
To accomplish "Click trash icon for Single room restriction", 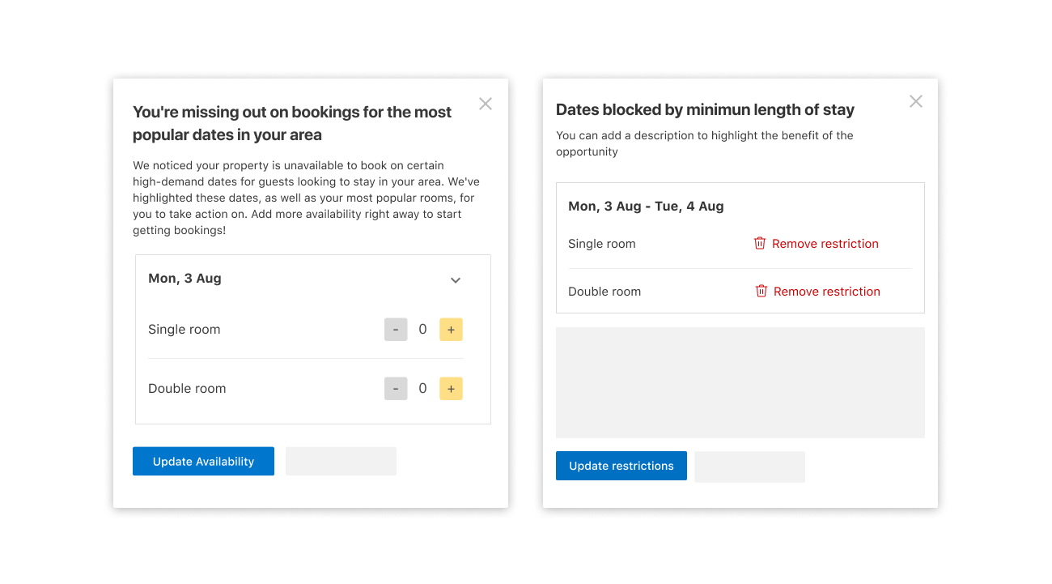I will click(760, 243).
